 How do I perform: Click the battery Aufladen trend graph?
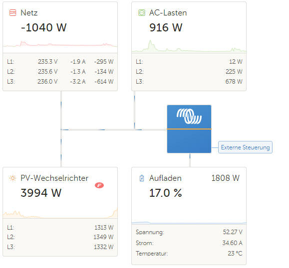pyautogui.click(x=189, y=223)
